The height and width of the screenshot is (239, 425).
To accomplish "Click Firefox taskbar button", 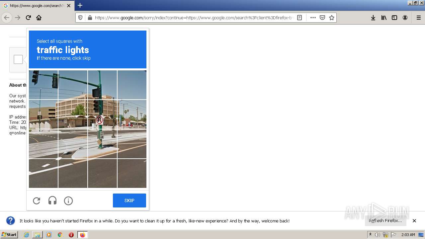I will point(82,235).
